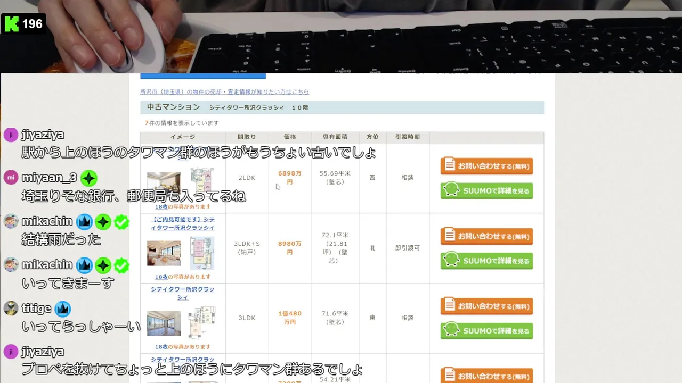The image size is (682, 383).
Task: Click the floor plan thumbnail of the 3LDK east-facing listing
Action: pos(201,322)
